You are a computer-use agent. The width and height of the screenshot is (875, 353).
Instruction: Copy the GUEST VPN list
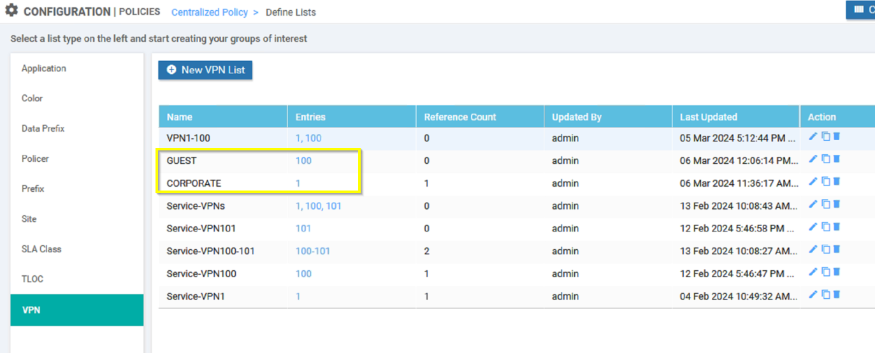click(825, 159)
